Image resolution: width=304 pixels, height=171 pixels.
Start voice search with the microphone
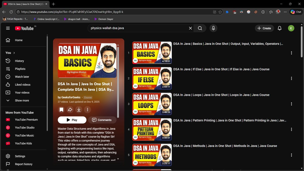(x=213, y=28)
